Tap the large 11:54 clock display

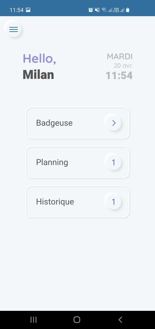click(119, 76)
